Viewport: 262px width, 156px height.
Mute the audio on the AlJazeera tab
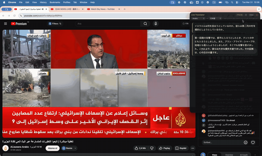[43, 9]
